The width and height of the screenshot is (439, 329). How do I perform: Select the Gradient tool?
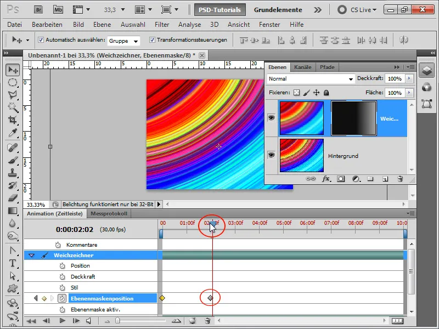pyautogui.click(x=13, y=211)
